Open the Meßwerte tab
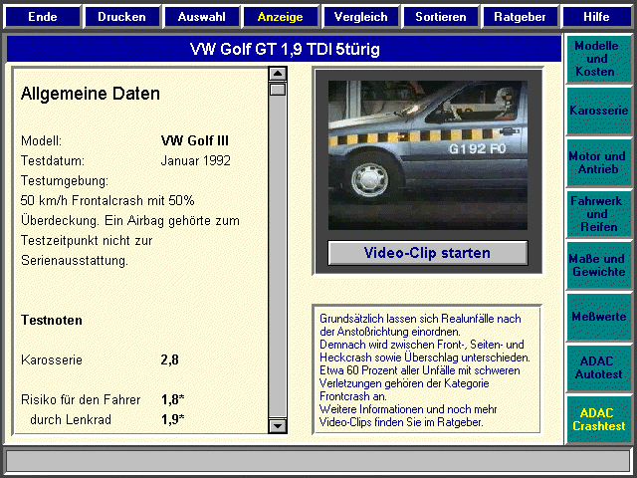The width and height of the screenshot is (637, 478). [597, 317]
